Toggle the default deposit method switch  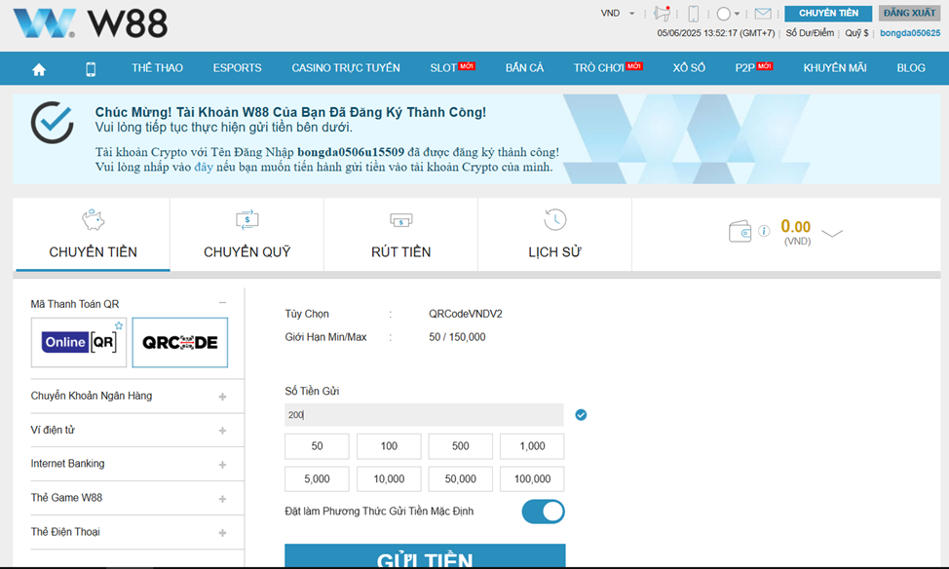click(x=543, y=512)
